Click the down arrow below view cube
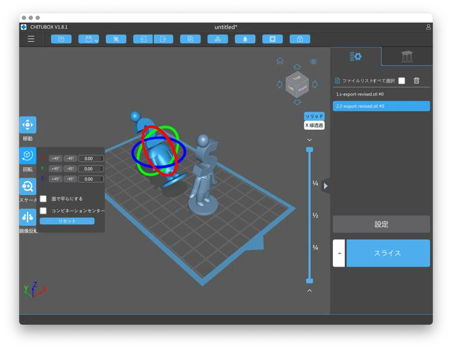Viewport: 452px width, 350px height. coord(297,102)
